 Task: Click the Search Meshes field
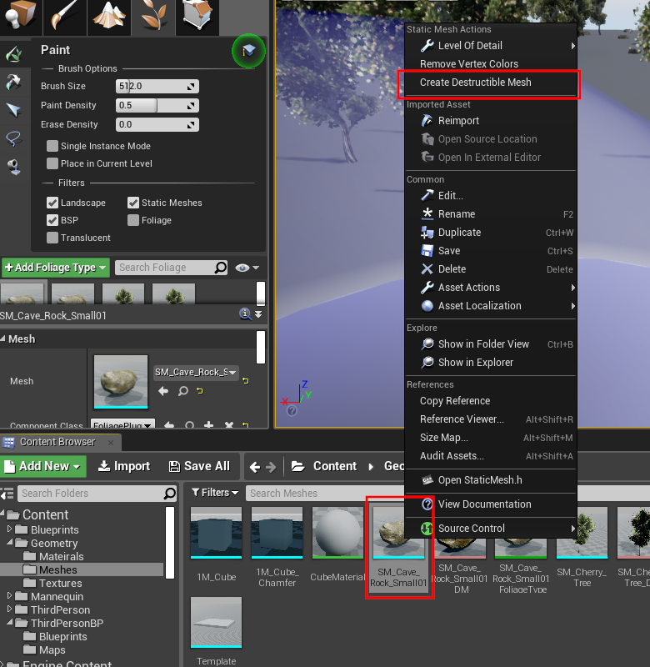325,493
